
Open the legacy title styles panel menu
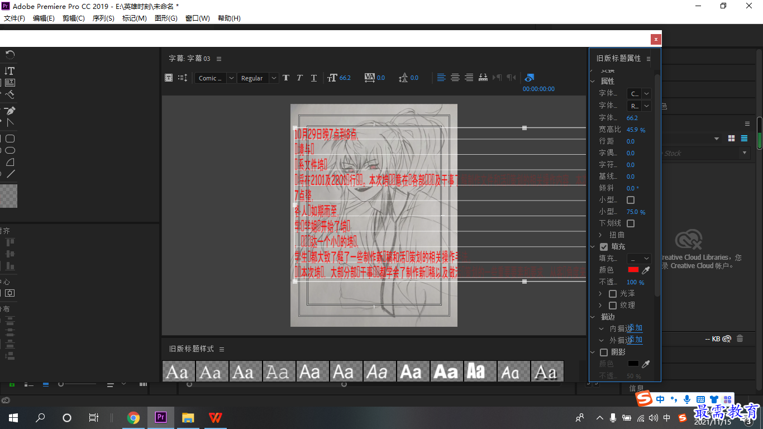pos(222,349)
